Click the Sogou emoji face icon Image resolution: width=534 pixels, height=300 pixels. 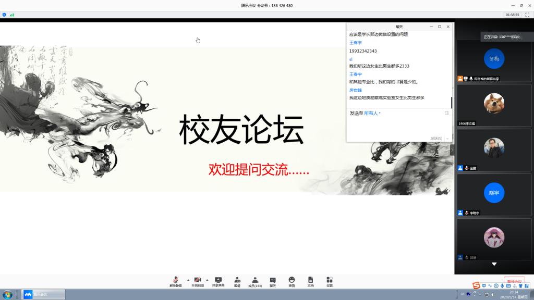[x=496, y=286]
